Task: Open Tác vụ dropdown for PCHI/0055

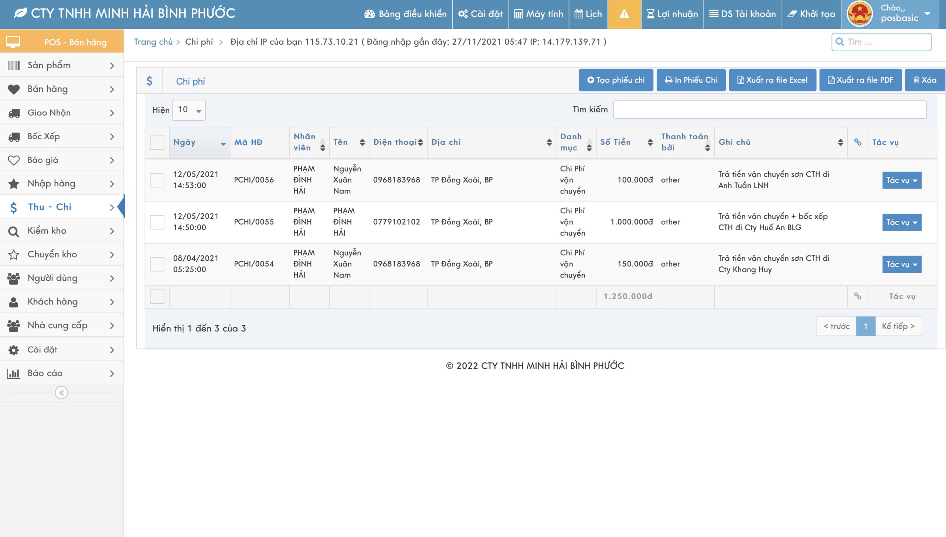Action: [x=901, y=222]
